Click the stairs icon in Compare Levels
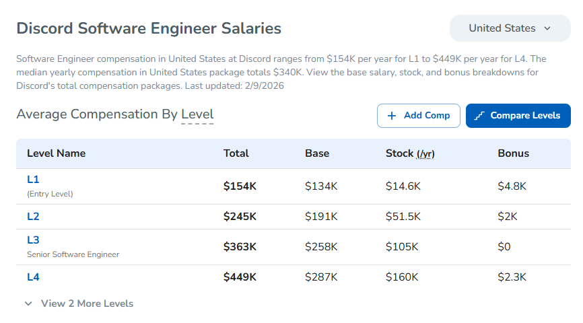This screenshot has height=323, width=583. click(479, 116)
